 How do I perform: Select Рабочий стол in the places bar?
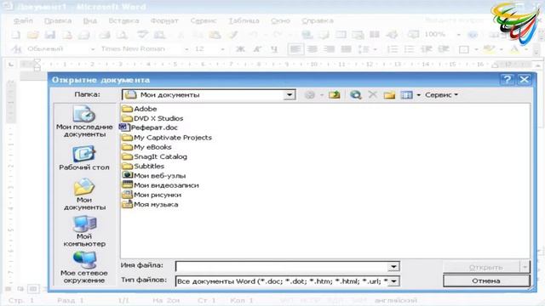pyautogui.click(x=84, y=158)
